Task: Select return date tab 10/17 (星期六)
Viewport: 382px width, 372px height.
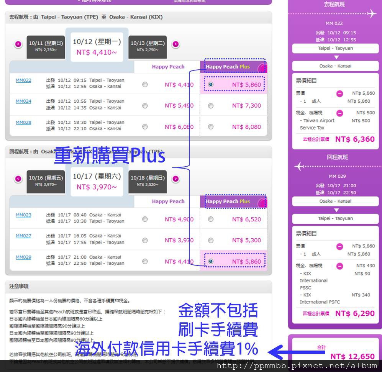Action: [97, 182]
